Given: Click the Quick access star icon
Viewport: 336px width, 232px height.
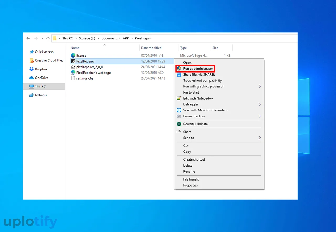Looking at the screenshot, I should (31, 52).
